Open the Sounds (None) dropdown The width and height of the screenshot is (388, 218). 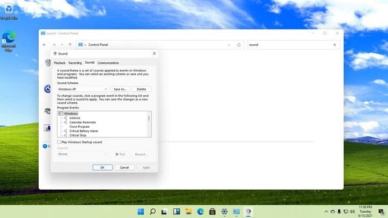82,154
